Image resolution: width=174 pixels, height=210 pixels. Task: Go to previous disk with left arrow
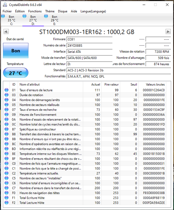6,31
